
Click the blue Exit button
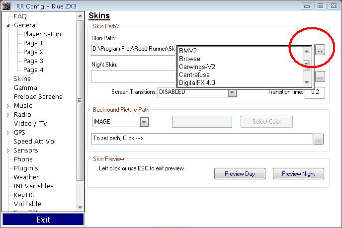pyautogui.click(x=43, y=220)
